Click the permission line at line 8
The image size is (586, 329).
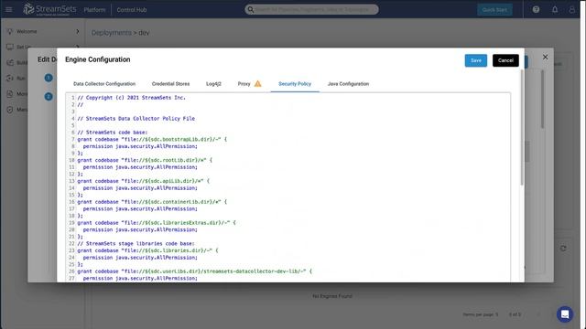tap(140, 146)
